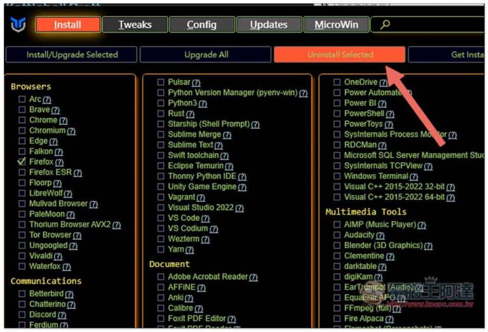Screen dimensions: 488x332
Task: Open the (?) help link for VS Code
Action: (205, 218)
